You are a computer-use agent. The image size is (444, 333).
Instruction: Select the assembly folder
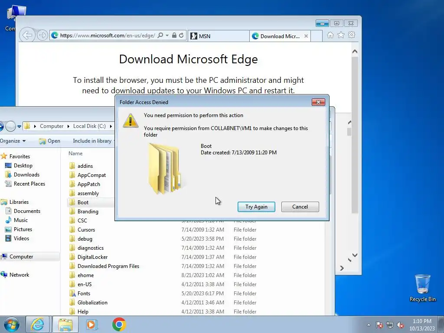click(x=88, y=193)
